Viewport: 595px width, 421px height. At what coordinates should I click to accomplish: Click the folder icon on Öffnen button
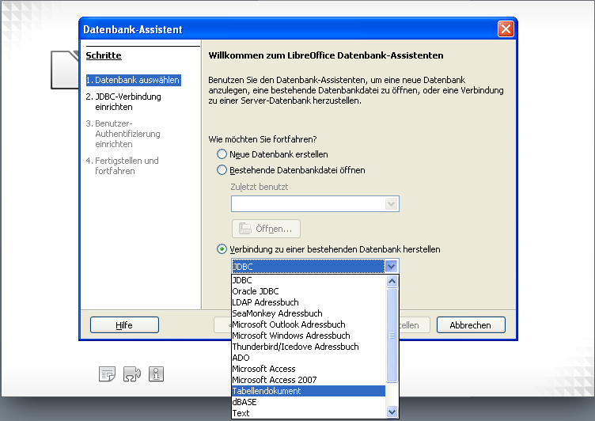244,229
